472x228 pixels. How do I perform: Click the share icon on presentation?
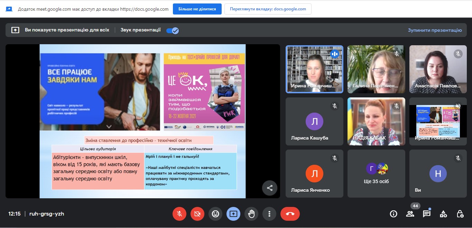270,188
